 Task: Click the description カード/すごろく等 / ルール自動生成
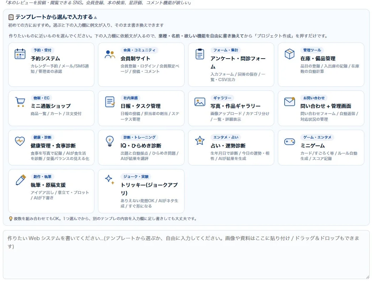click(329, 156)
